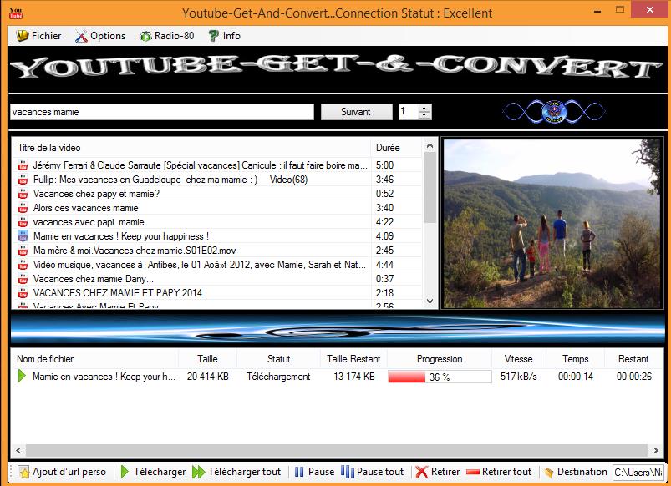671x486 pixels.
Task: Click the YouTube icon beside 'vacances avec papi mamie'
Action: [23, 222]
